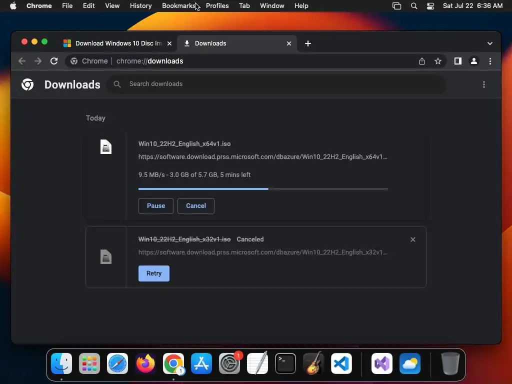Remove the canceled x32 download from the list
This screenshot has height=384, width=512.
pyautogui.click(x=412, y=239)
